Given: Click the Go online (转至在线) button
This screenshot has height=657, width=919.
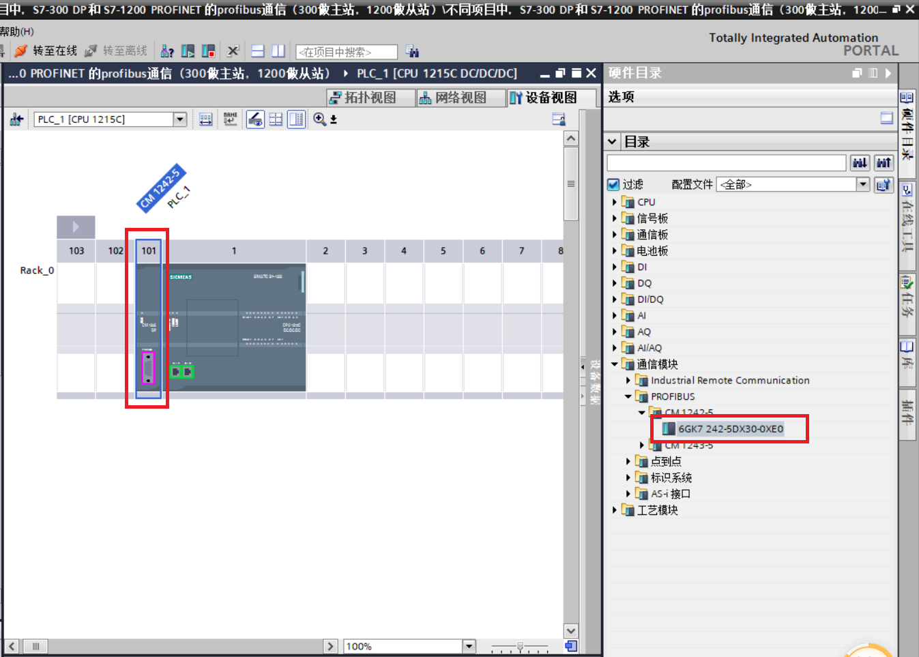Looking at the screenshot, I should coord(46,51).
